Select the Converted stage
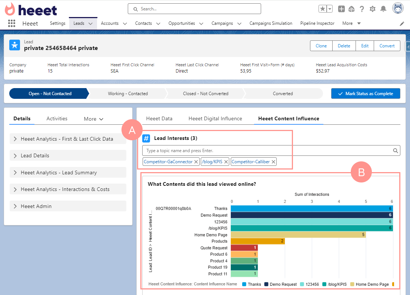Viewport: 410px width, 295px height. (x=283, y=94)
